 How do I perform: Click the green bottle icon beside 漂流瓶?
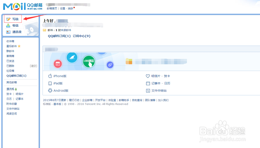[x=16, y=89]
